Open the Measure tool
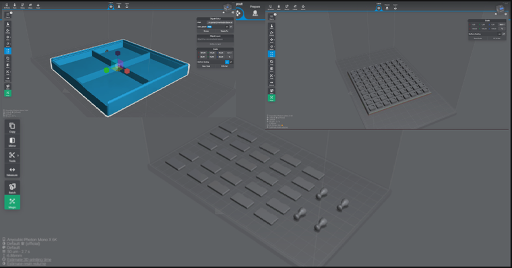 pos(12,171)
